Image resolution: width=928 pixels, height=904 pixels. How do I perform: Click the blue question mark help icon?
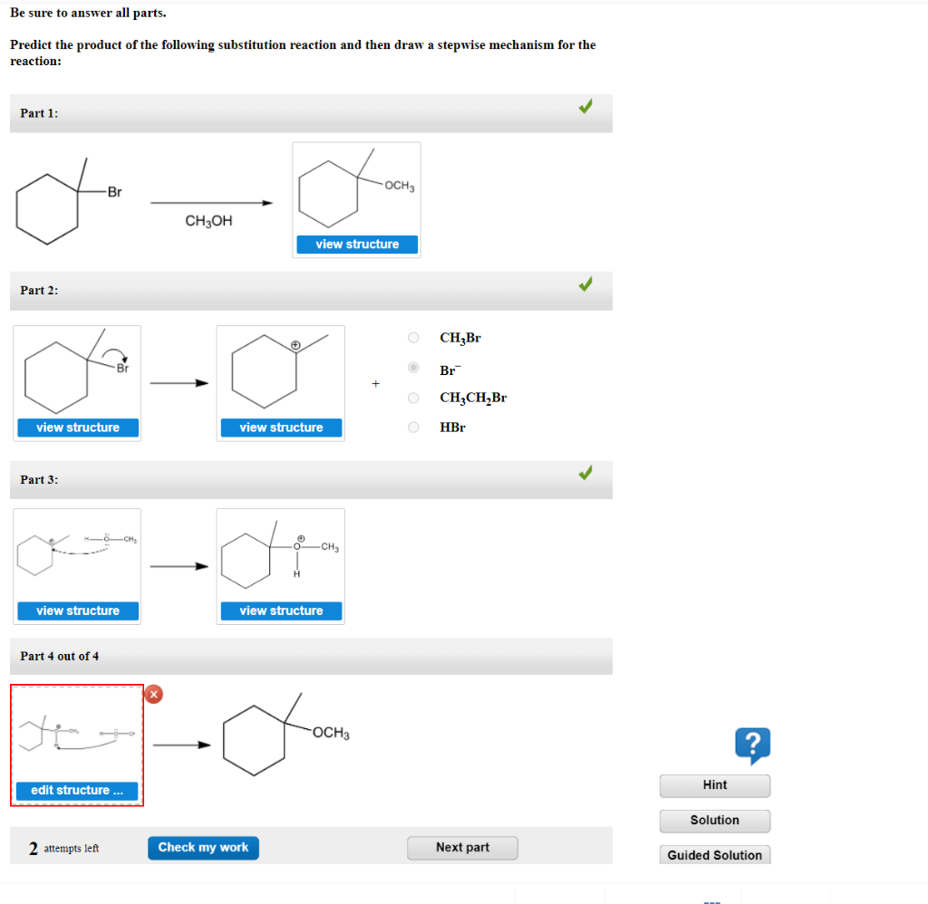click(752, 744)
